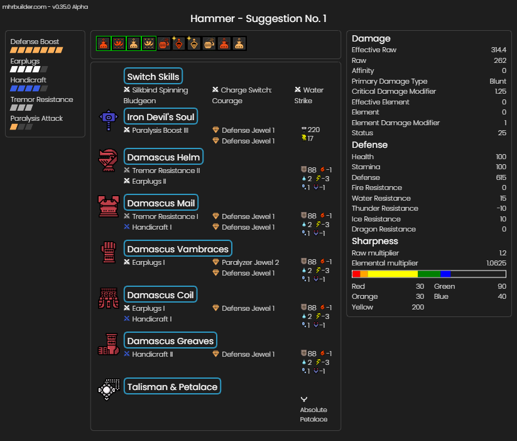Image resolution: width=517 pixels, height=441 pixels.
Task: Open the Talisman & Petalace selector
Action: (x=173, y=386)
